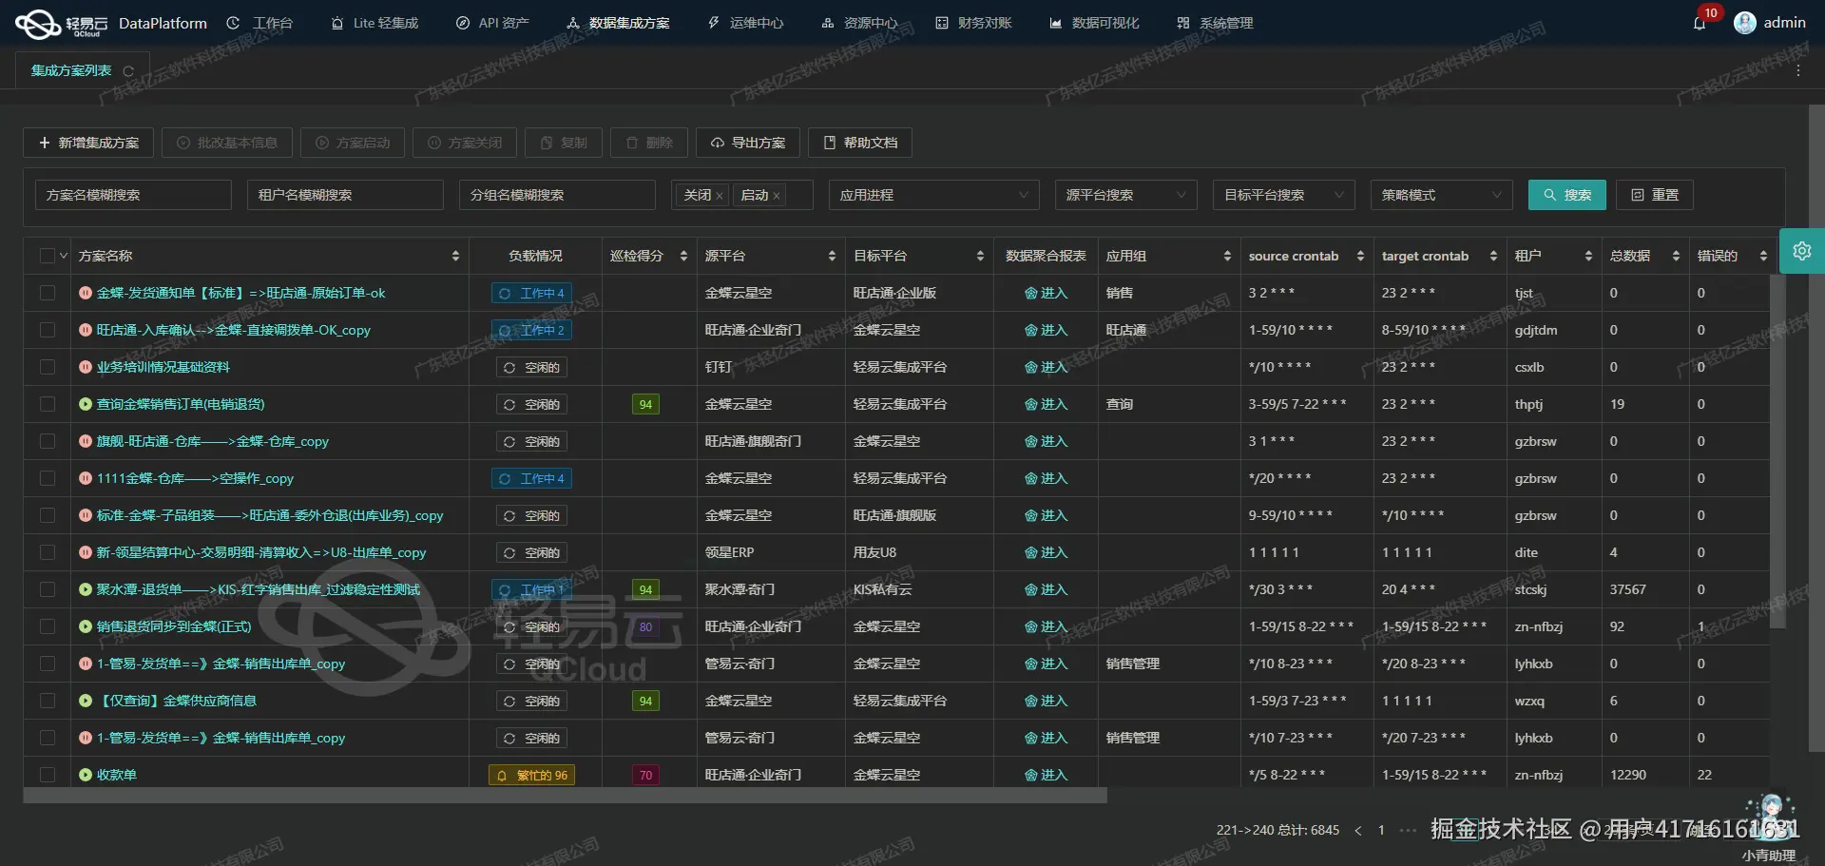The image size is (1825, 866).
Task: Sort by target crontab column arrows
Action: tap(1493, 256)
